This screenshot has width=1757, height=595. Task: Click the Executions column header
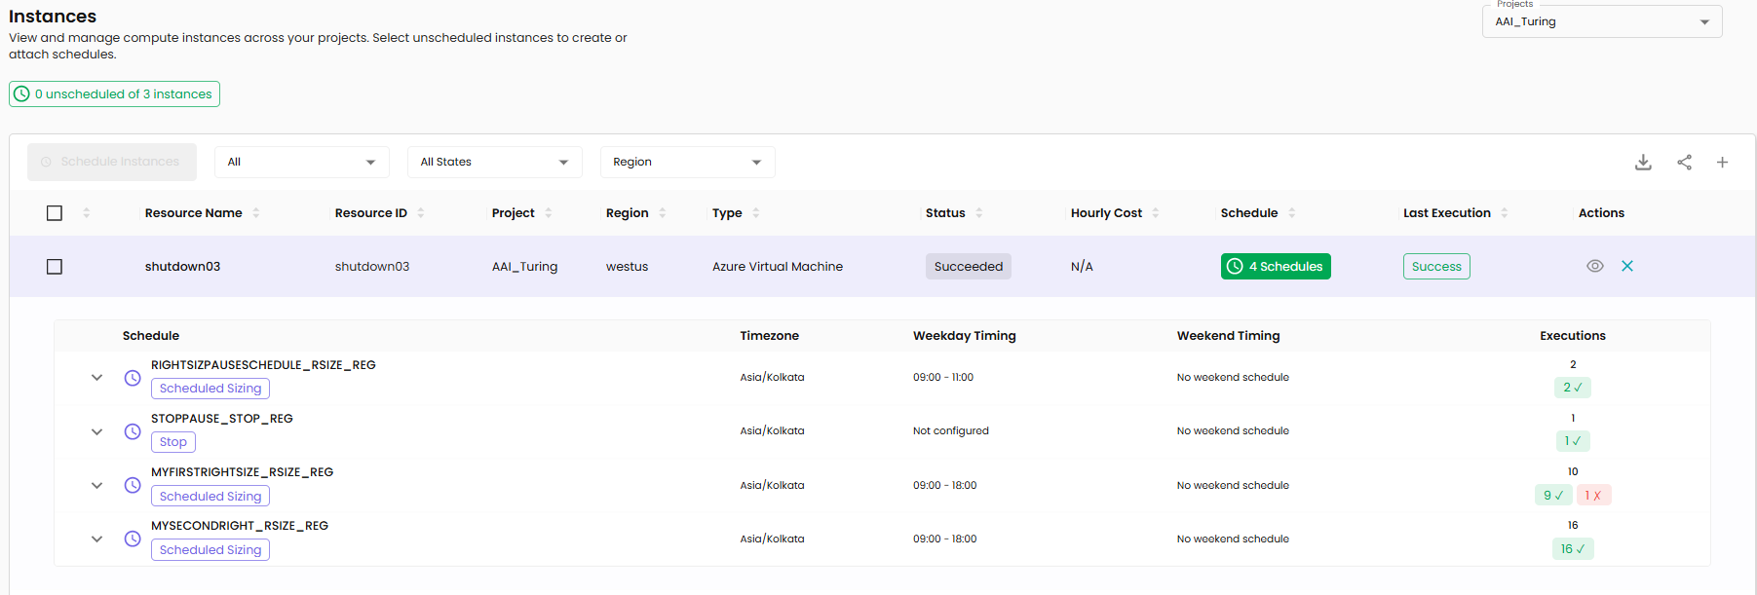pos(1573,336)
